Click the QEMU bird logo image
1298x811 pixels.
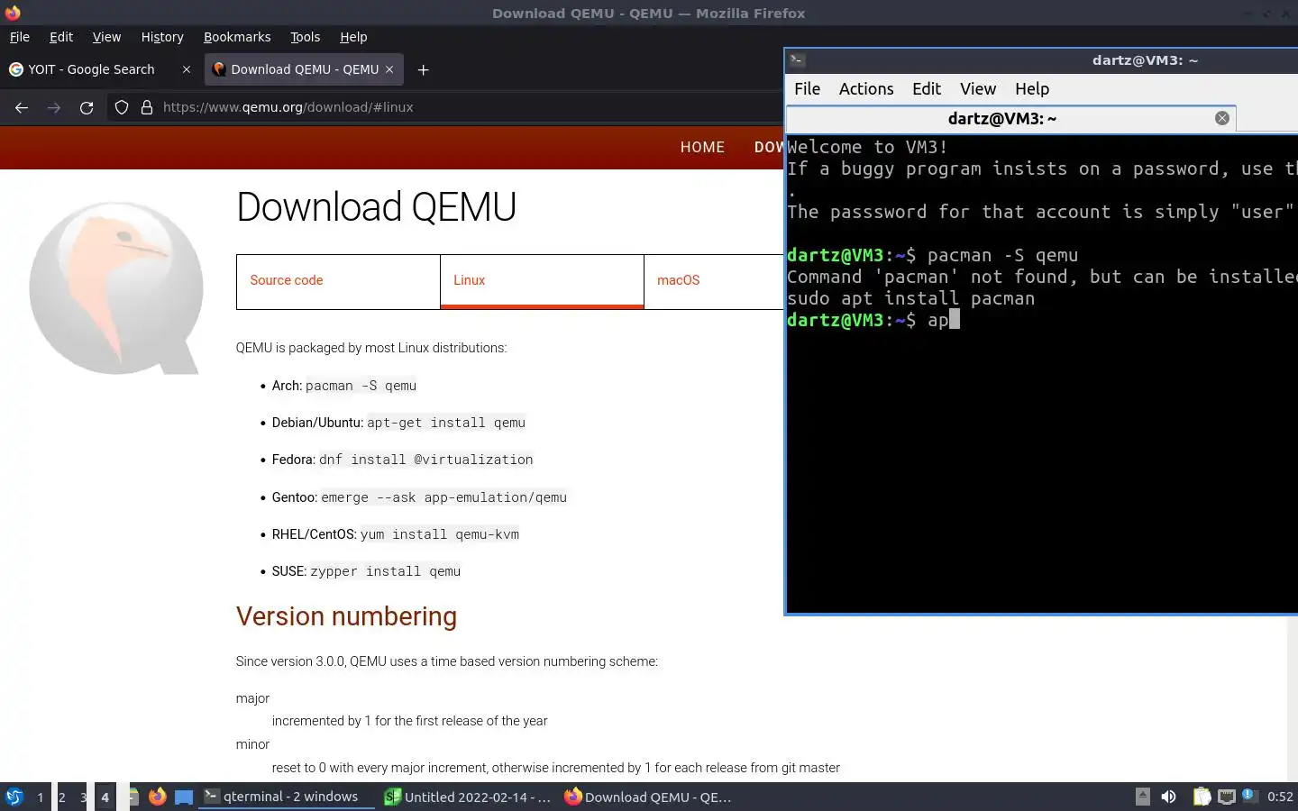(115, 287)
